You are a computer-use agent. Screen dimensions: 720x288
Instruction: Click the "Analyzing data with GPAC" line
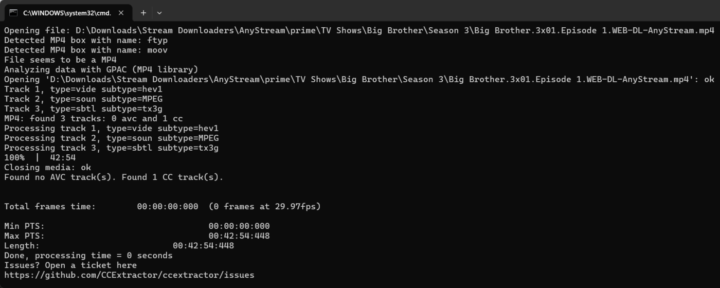(x=101, y=69)
